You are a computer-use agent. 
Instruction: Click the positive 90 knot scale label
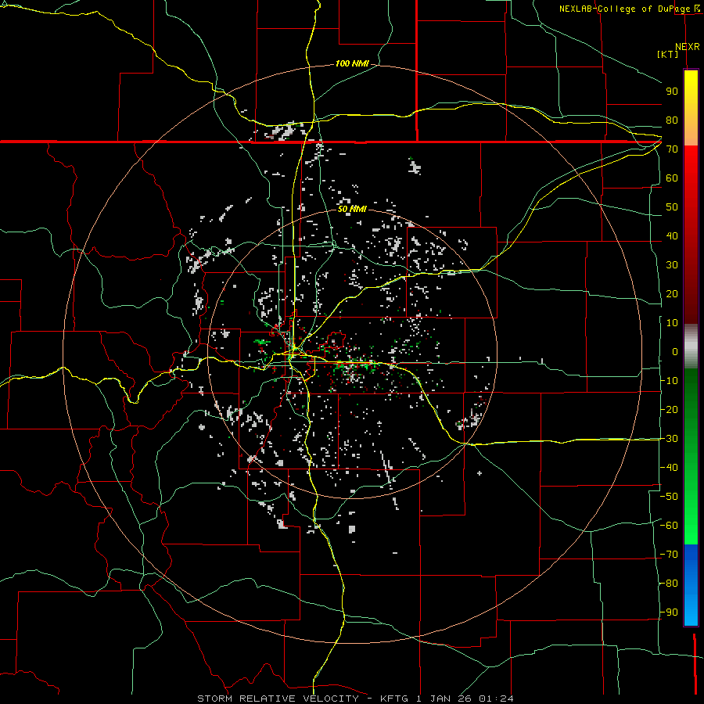point(672,92)
